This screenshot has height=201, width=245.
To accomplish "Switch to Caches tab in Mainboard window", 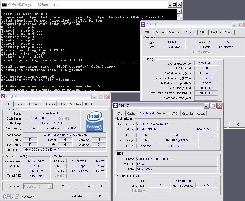I will pyautogui.click(x=132, y=114).
